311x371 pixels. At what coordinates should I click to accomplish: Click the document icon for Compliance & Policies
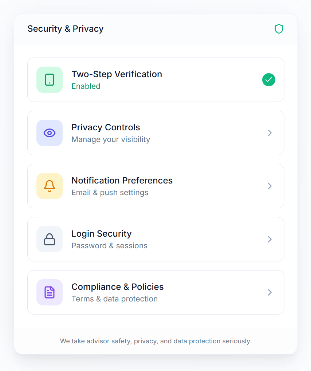50,292
